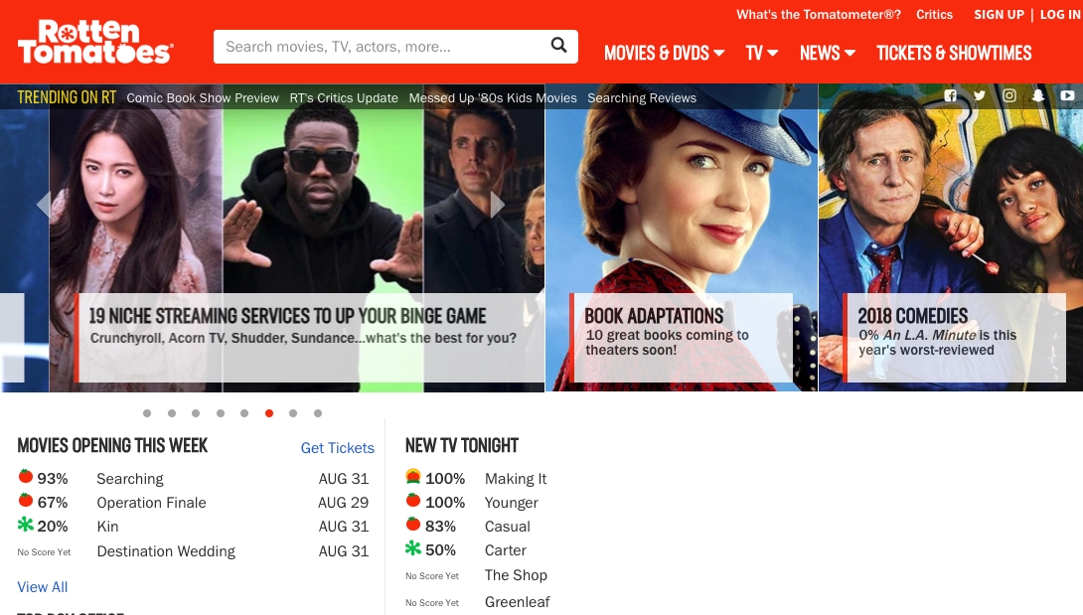Click the Rotten Tomatoes logo

coord(95,41)
